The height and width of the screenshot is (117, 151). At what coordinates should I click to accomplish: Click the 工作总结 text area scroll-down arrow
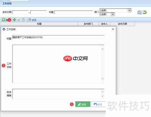pyautogui.click(x=102, y=79)
